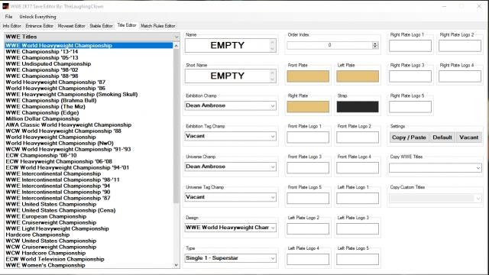Viewport: 489px width, 275px height.
Task: Click the Right Plate Logo 1 field
Action: [x=410, y=46]
